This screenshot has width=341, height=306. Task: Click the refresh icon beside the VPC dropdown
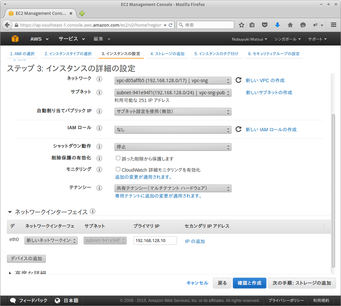point(238,80)
